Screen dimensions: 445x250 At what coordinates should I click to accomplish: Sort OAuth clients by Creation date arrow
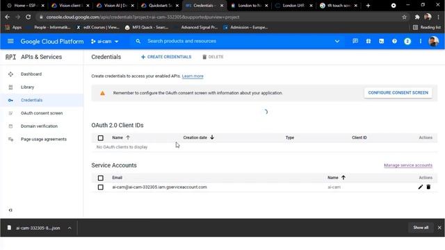(212, 137)
